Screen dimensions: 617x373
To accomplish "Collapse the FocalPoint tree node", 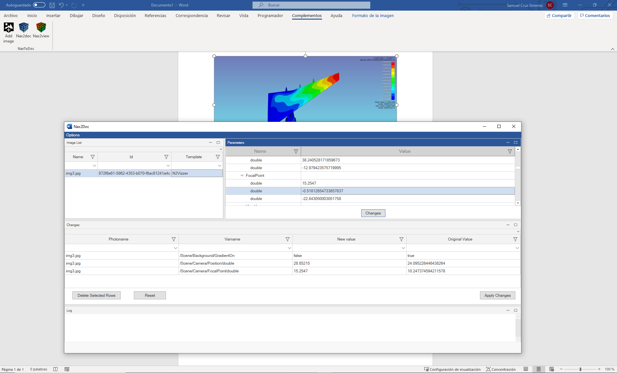I will tap(242, 176).
